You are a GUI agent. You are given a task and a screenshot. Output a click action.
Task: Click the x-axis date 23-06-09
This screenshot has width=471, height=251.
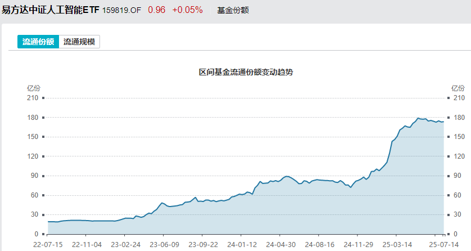coord(164,245)
